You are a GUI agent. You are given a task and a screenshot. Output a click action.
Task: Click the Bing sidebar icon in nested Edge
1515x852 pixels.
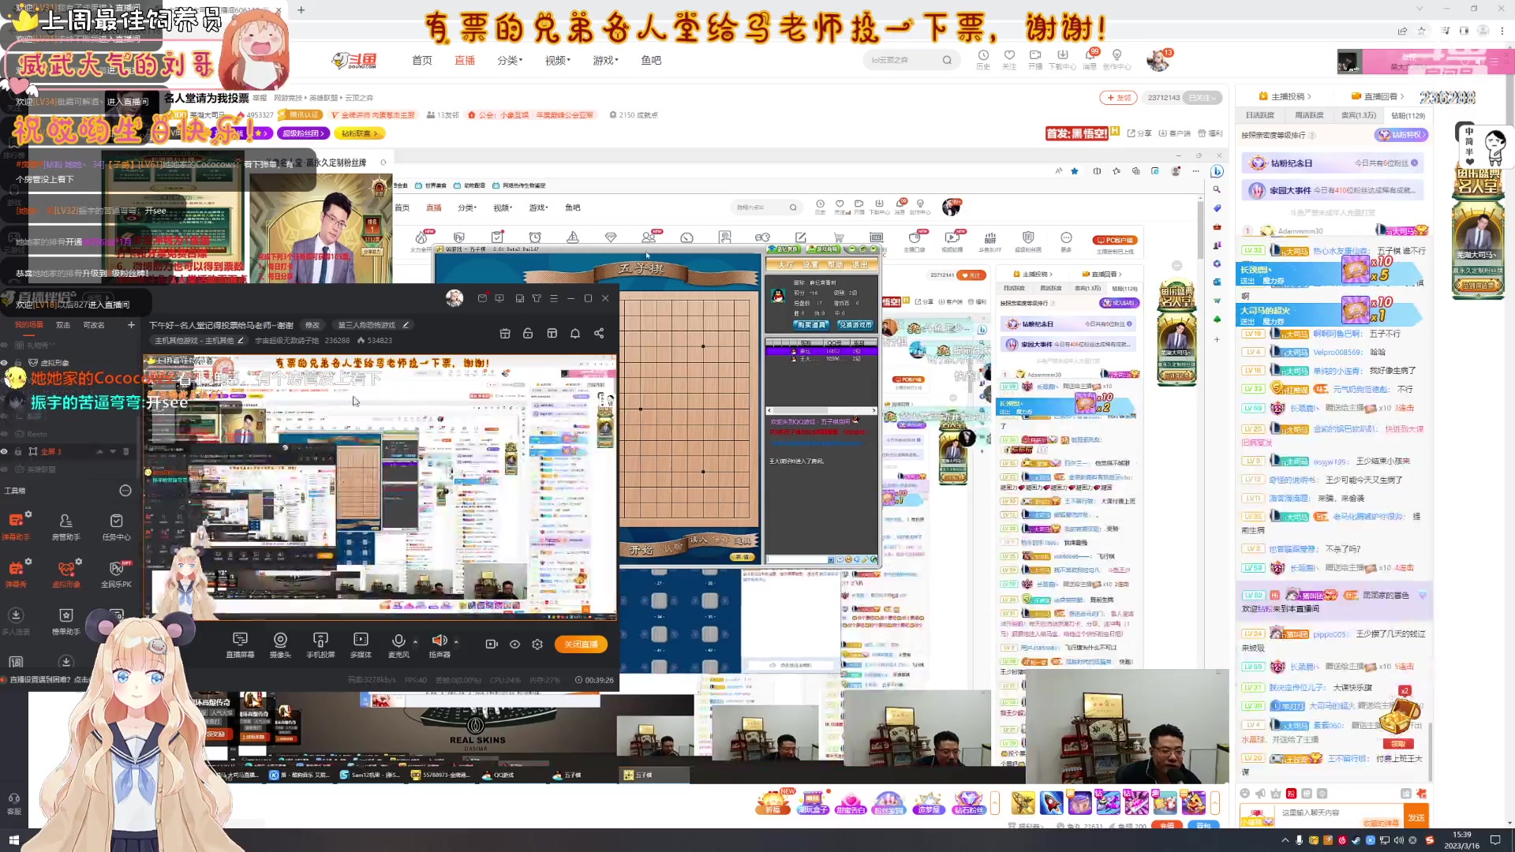point(1217,171)
